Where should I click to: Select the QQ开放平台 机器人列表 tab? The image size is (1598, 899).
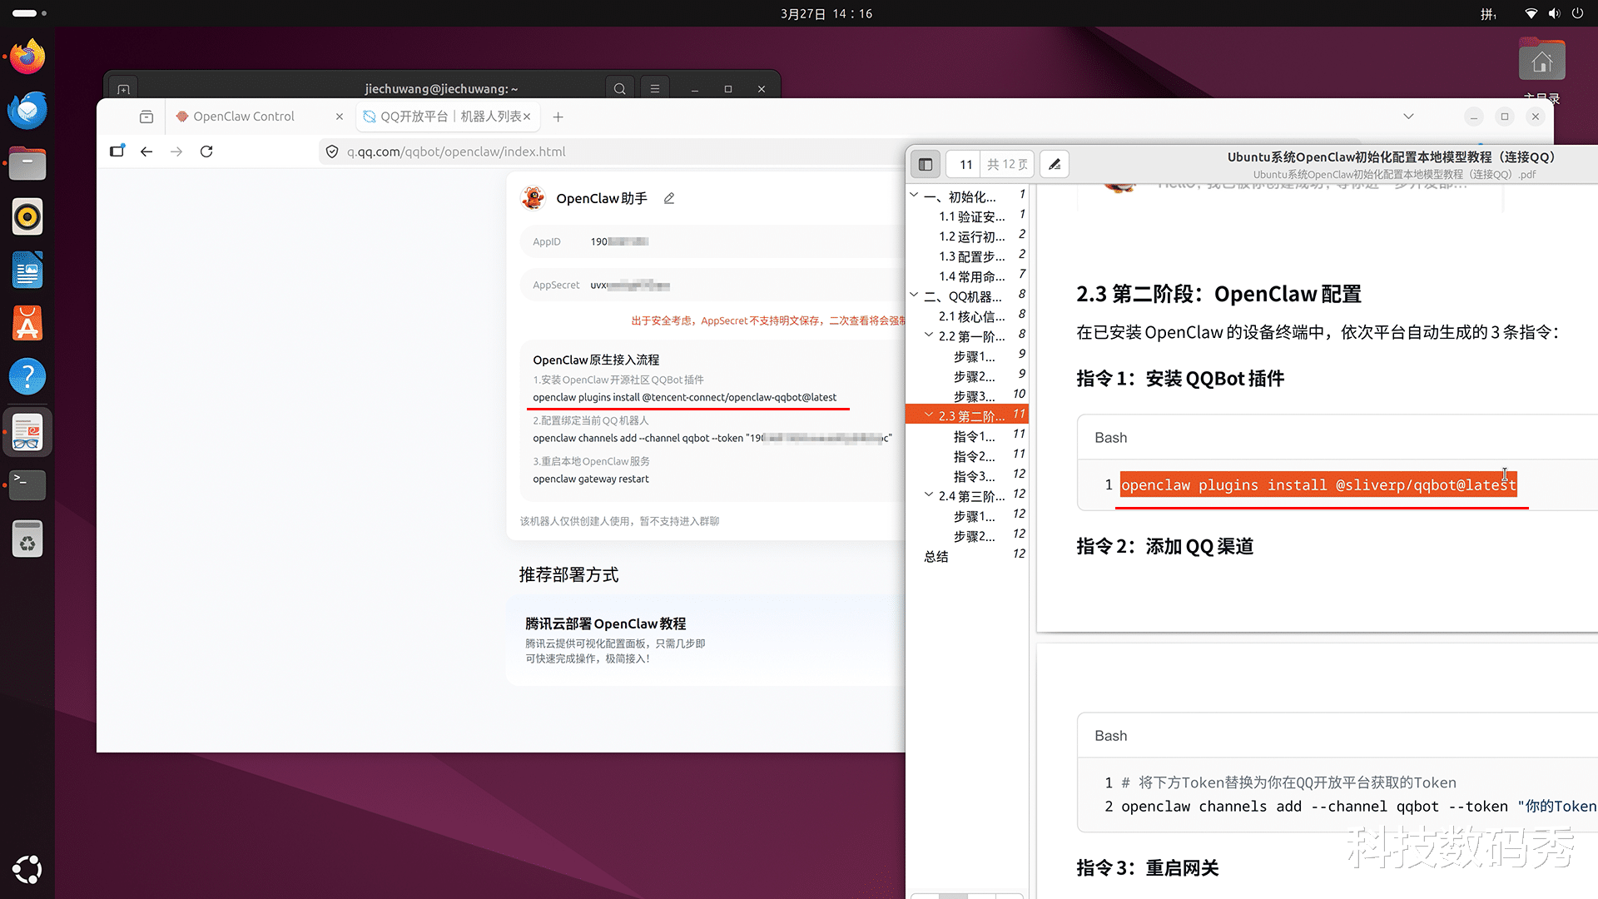click(x=441, y=117)
